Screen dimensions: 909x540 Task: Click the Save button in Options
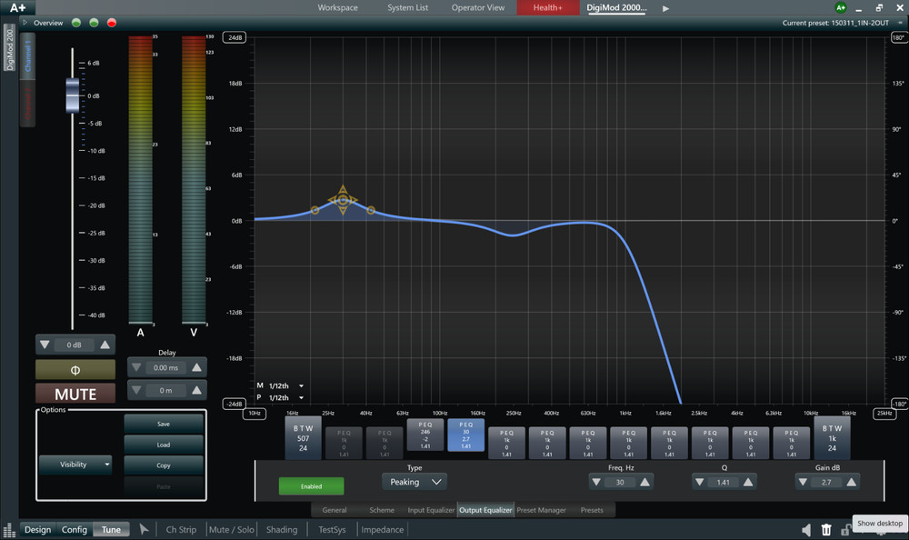(164, 424)
